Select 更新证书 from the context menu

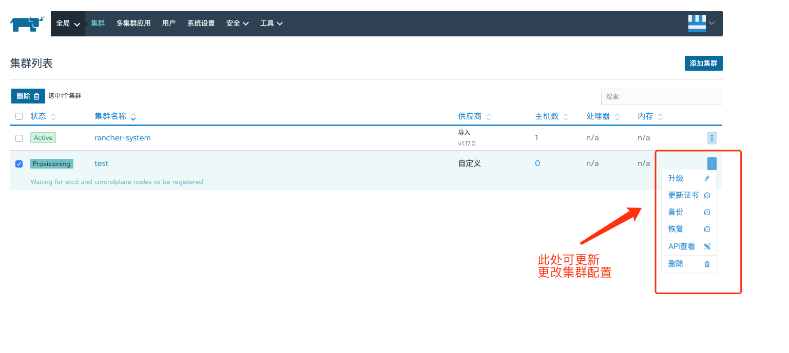pyautogui.click(x=683, y=195)
